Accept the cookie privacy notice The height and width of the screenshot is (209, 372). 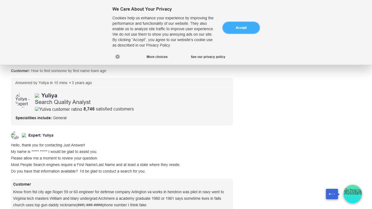pos(241,28)
